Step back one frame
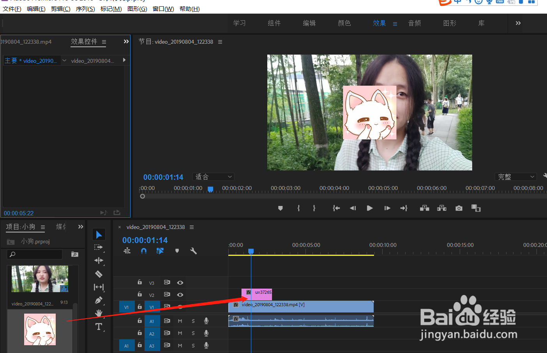Image resolution: width=547 pixels, height=353 pixels. [353, 208]
